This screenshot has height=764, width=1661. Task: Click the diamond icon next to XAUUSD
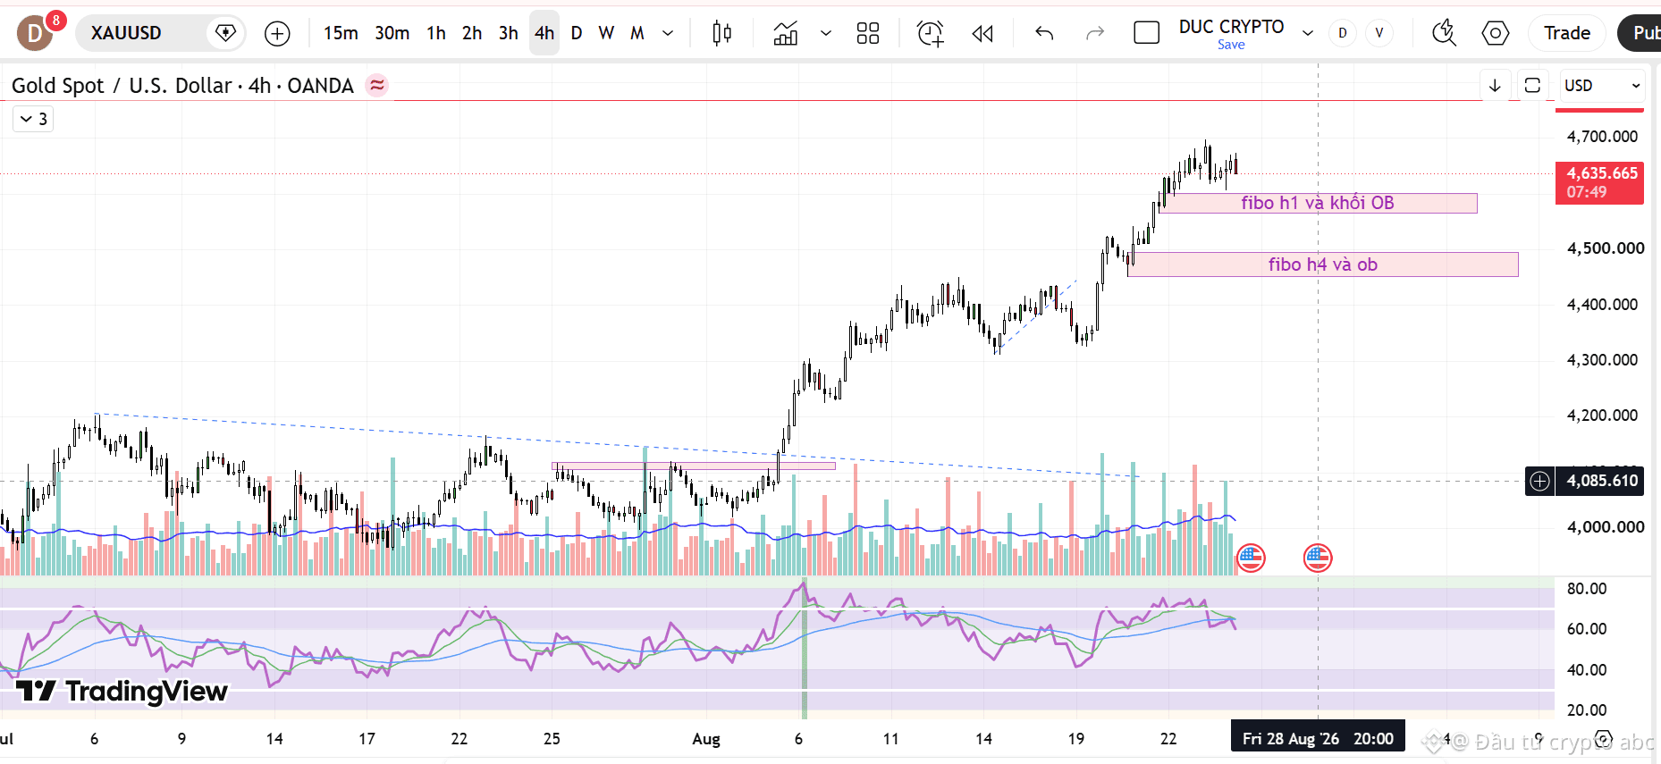[226, 33]
